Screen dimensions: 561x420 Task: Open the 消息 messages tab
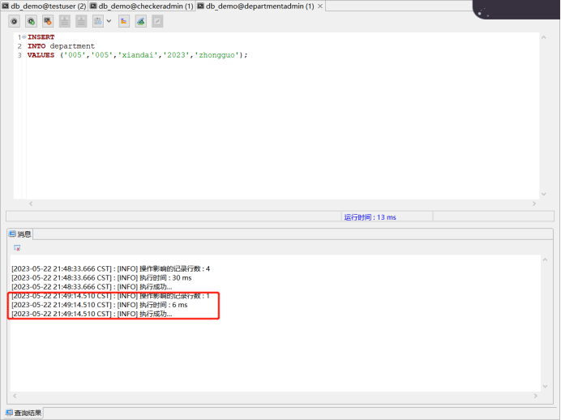pyautogui.click(x=20, y=234)
